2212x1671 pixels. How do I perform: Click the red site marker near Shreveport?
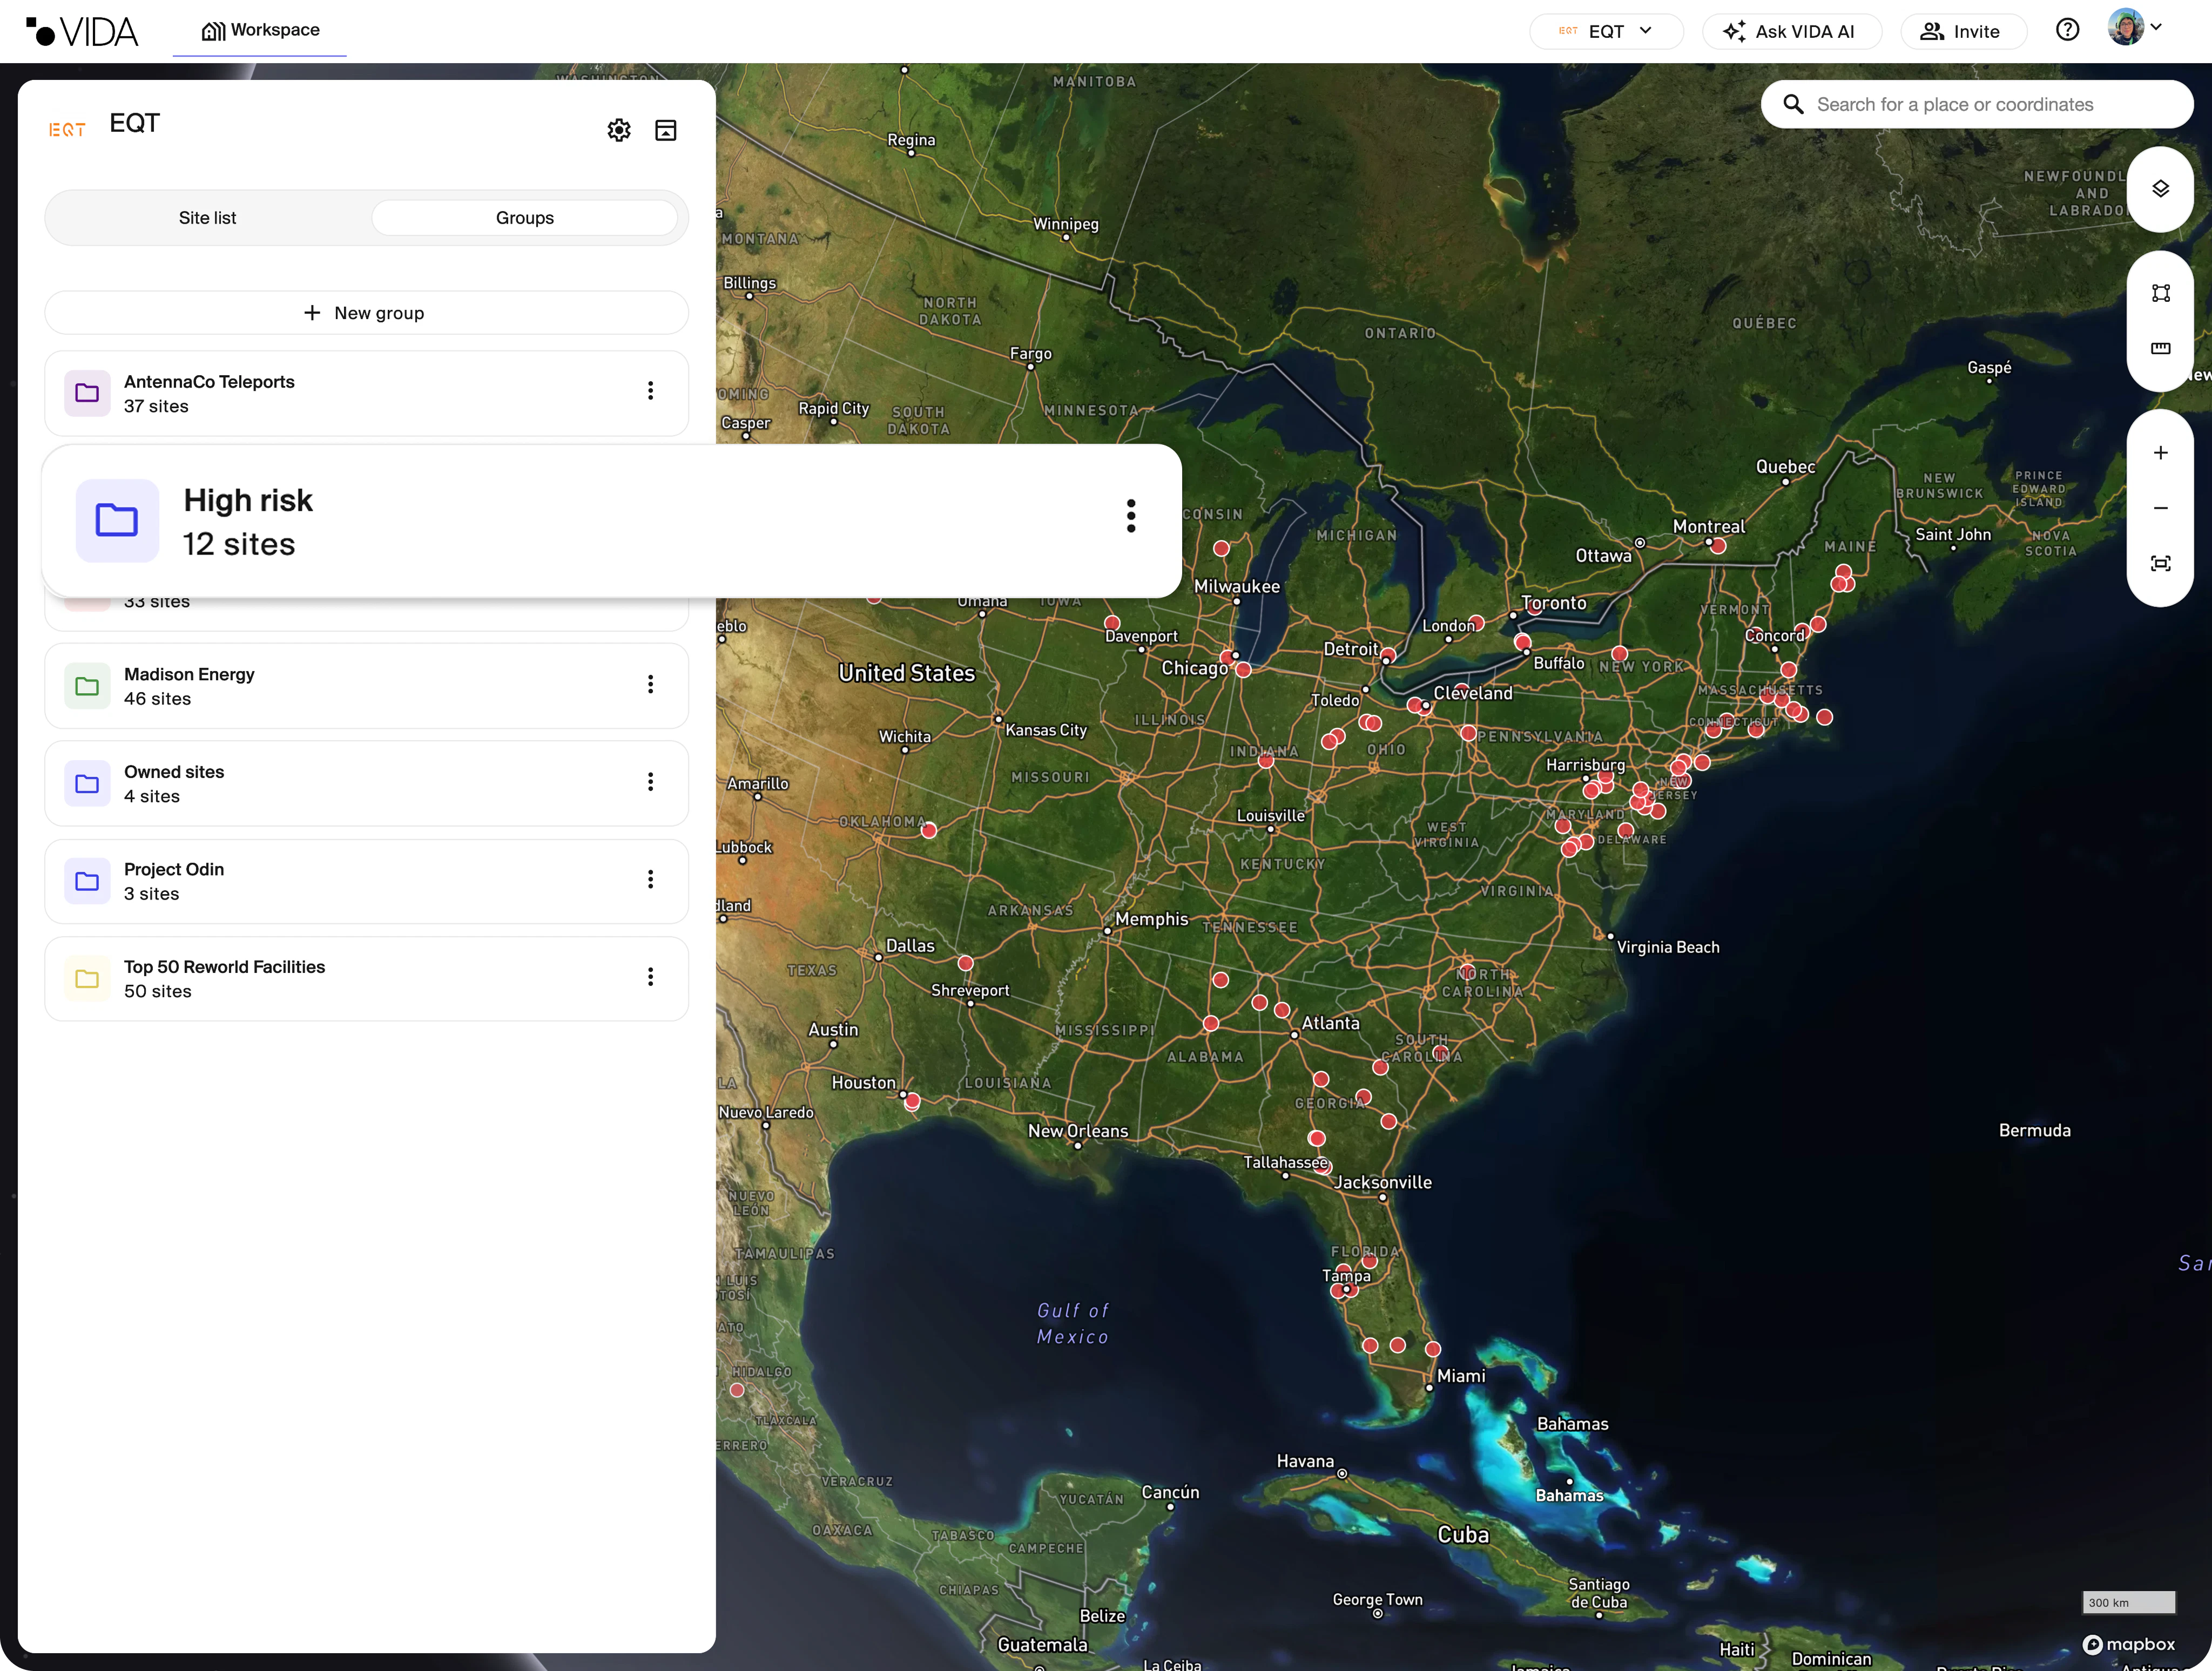pos(965,963)
